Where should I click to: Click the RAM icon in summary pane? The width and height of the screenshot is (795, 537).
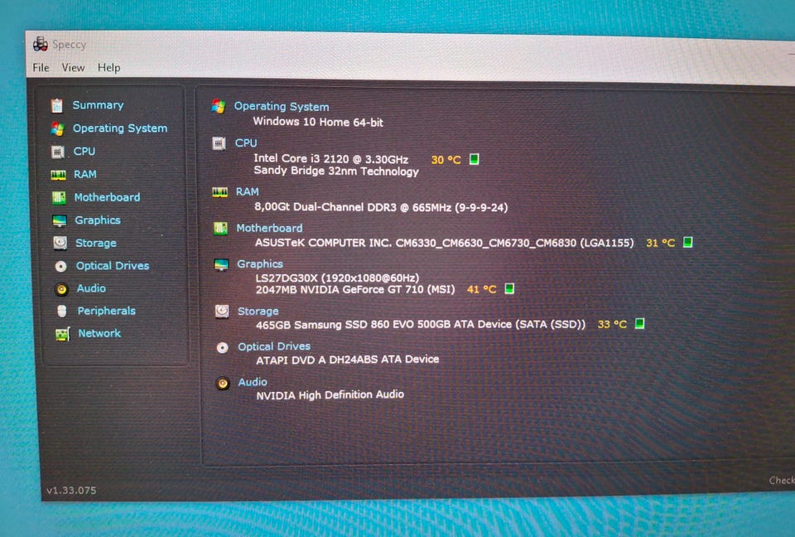[x=220, y=192]
